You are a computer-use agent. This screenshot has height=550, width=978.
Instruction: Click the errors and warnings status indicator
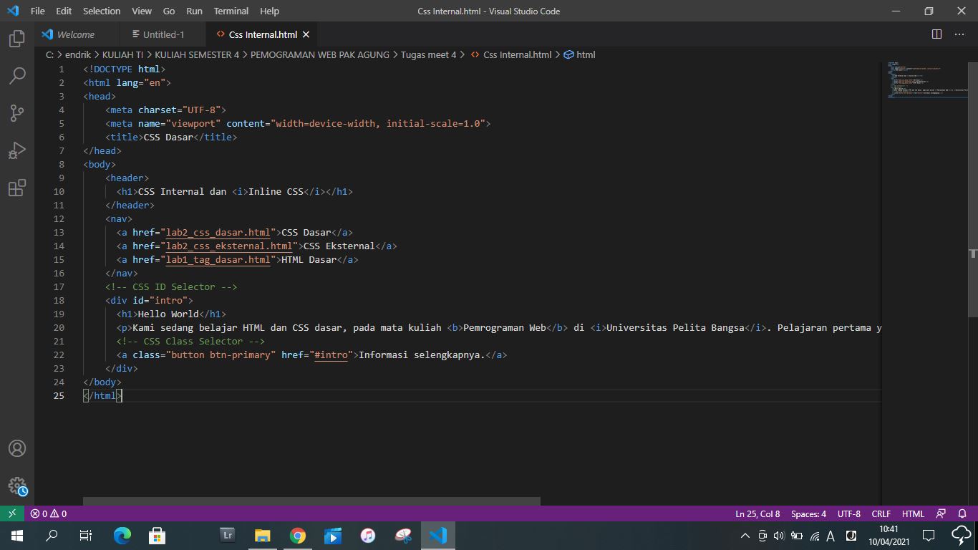[47, 513]
